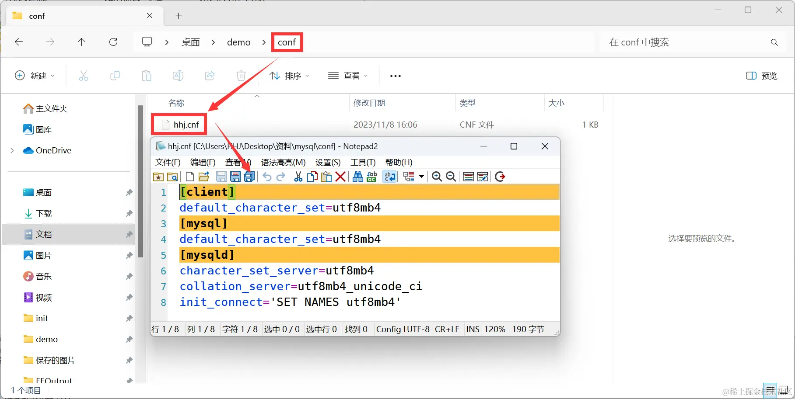Open the 排序 sort dropdown
The height and width of the screenshot is (399, 795).
289,76
